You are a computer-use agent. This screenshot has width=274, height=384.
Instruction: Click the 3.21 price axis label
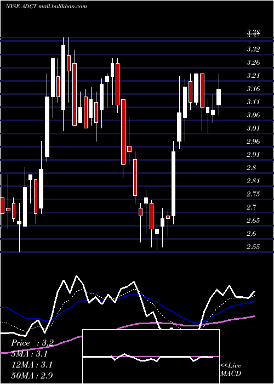(x=253, y=76)
